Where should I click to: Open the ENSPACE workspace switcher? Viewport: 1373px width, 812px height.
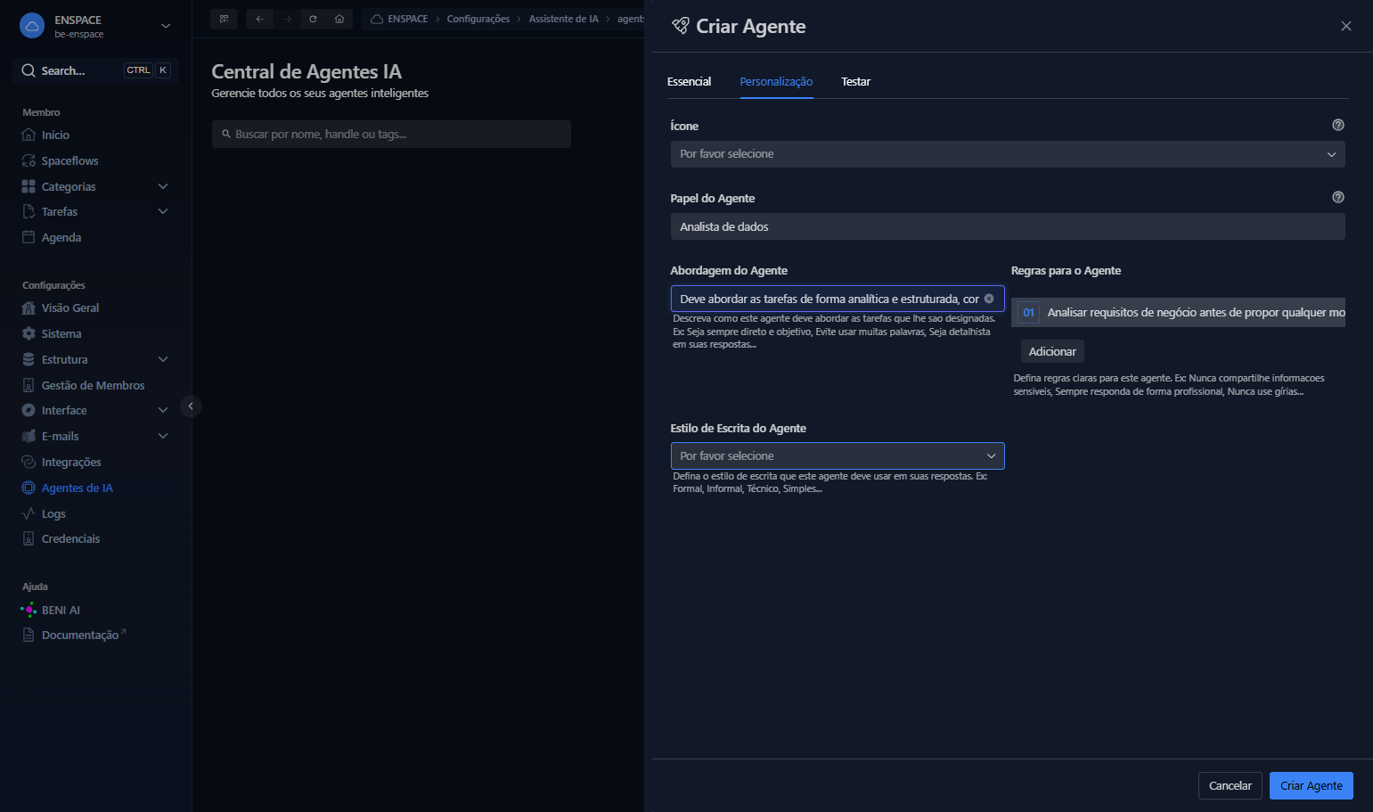coord(95,26)
